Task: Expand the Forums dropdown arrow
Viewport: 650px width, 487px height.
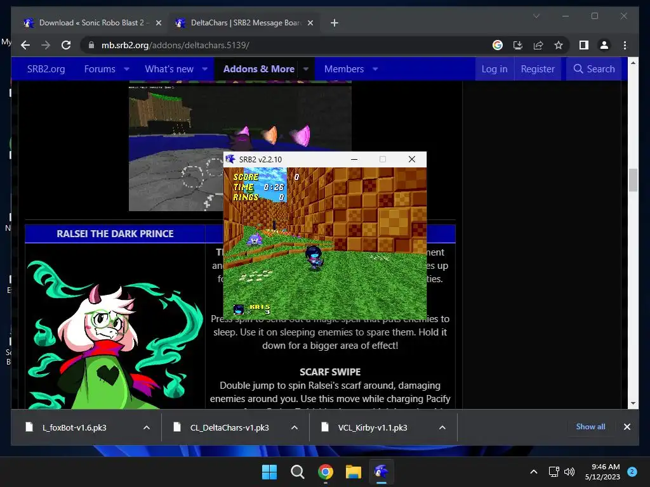Action: click(126, 68)
